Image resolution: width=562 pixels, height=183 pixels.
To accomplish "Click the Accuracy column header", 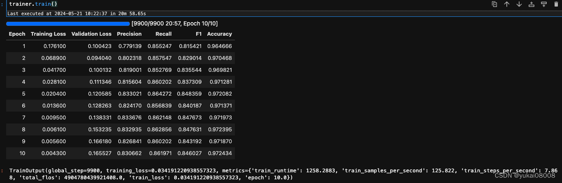I will coord(220,34).
